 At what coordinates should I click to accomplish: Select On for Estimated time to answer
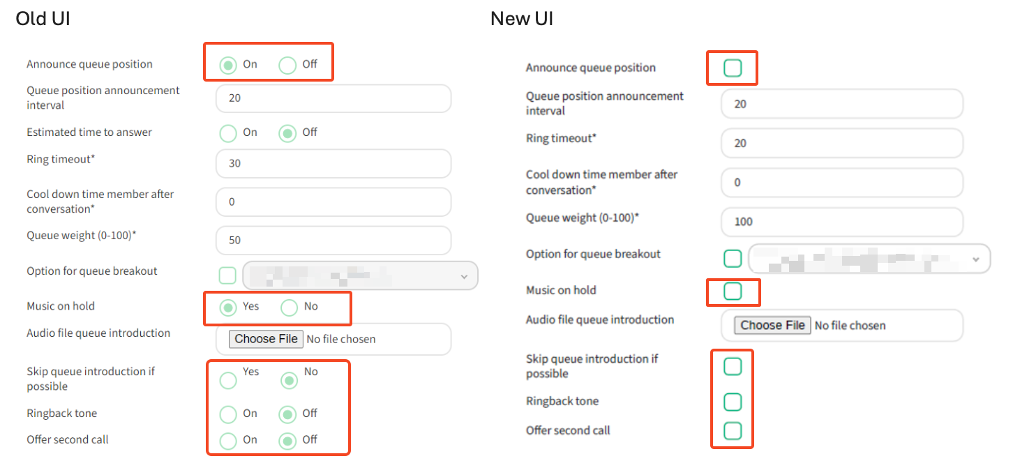(228, 133)
